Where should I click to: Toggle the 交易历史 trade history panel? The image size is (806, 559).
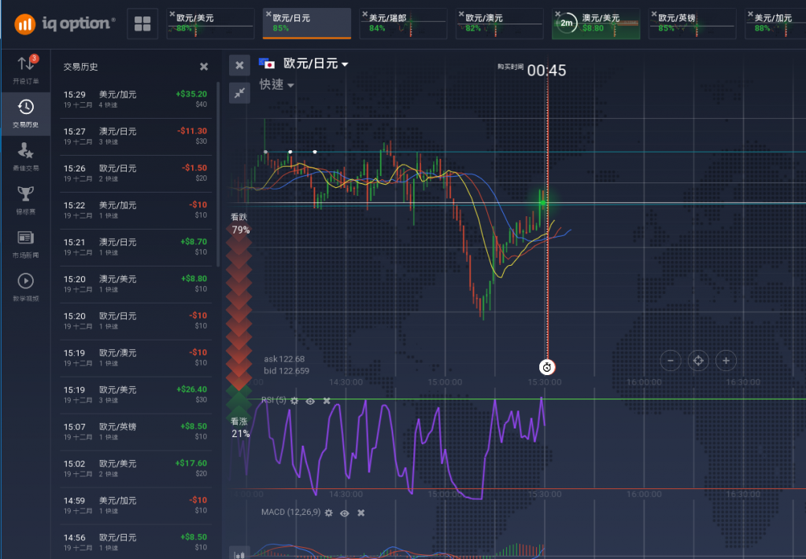tap(25, 113)
